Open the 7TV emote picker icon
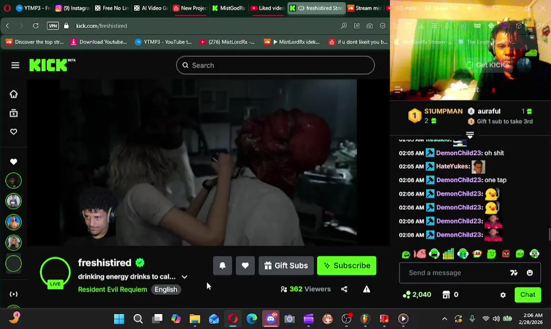This screenshot has width=551, height=329. click(514, 273)
